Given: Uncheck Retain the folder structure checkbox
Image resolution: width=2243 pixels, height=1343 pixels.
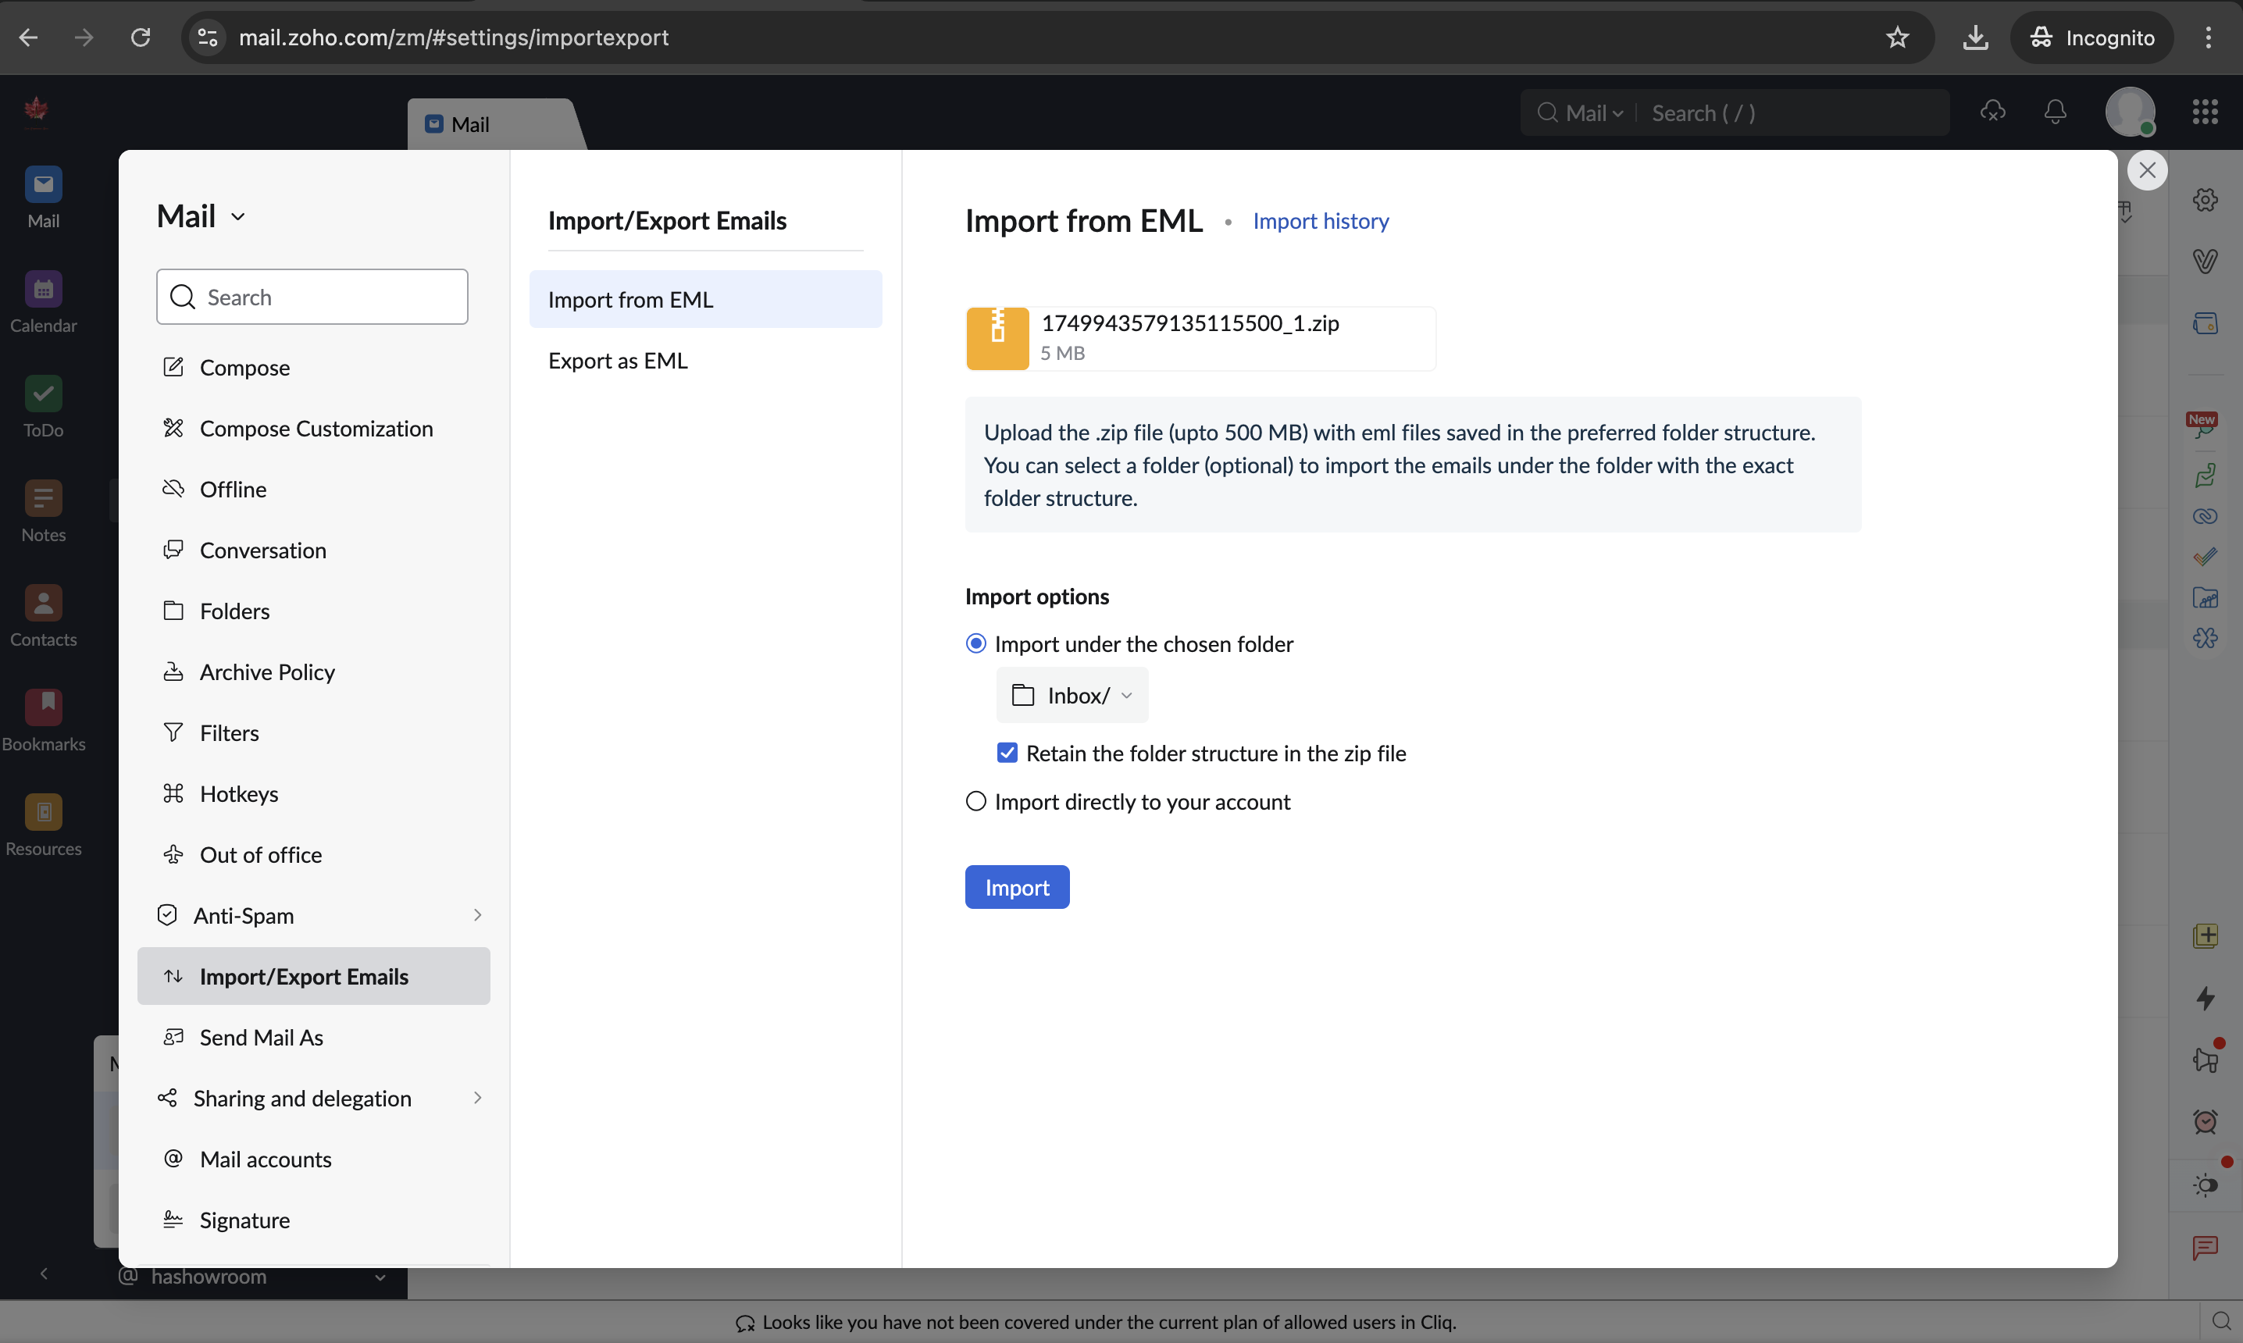Looking at the screenshot, I should point(1007,753).
